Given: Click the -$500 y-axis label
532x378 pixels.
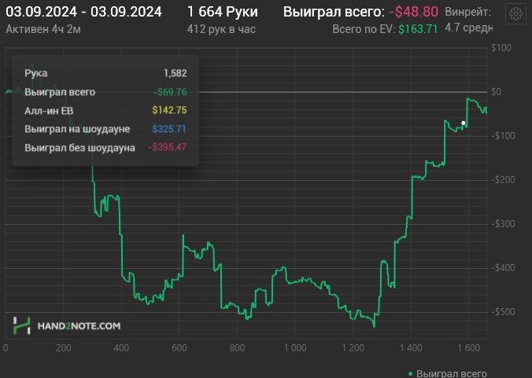Looking at the screenshot, I should click(x=503, y=312).
